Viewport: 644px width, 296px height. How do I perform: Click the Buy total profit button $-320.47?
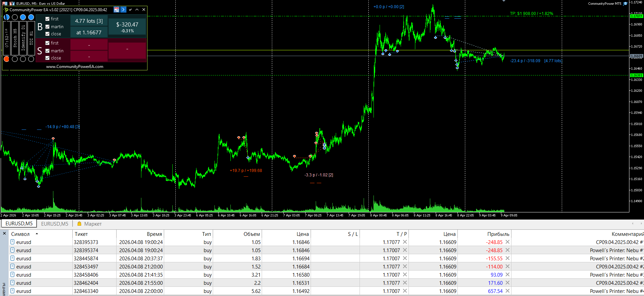(x=127, y=27)
